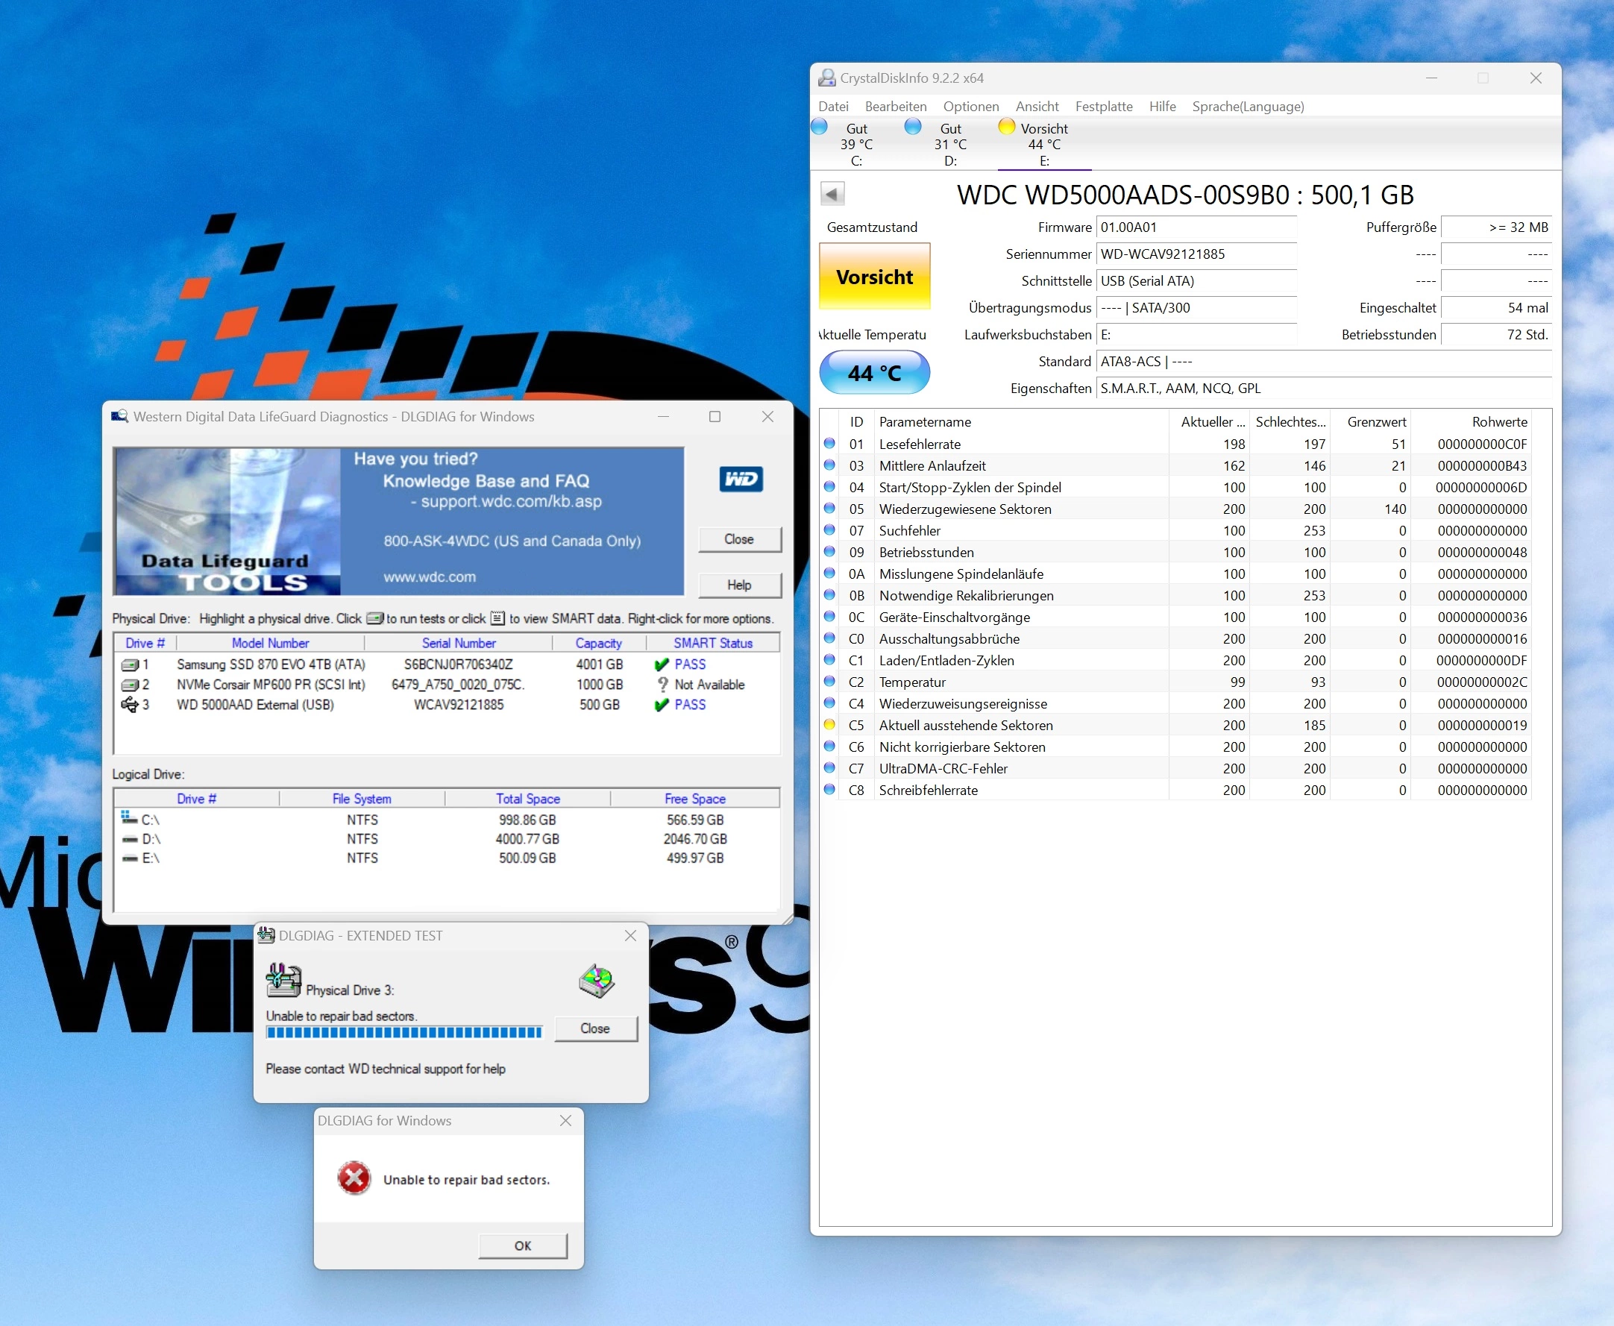Select logical drive C:\ row
Viewport: 1614px width, 1326px height.
[x=447, y=820]
